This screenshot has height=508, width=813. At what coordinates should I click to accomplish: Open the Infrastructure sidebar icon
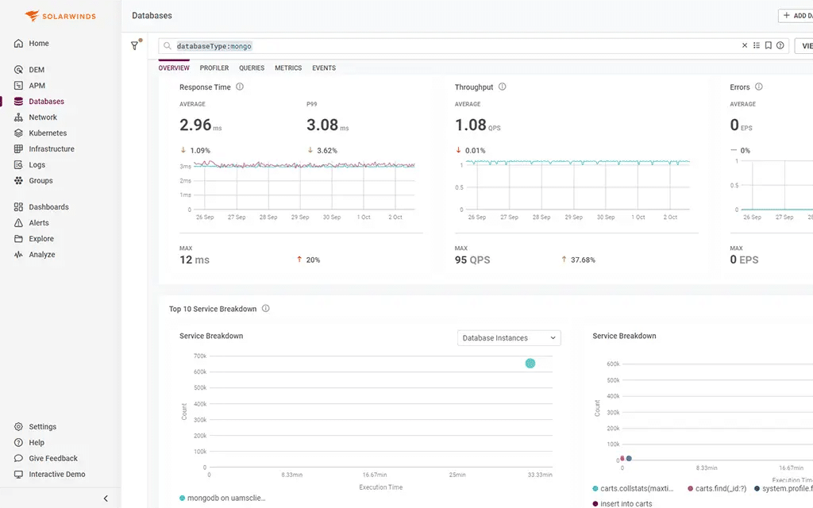coord(19,148)
